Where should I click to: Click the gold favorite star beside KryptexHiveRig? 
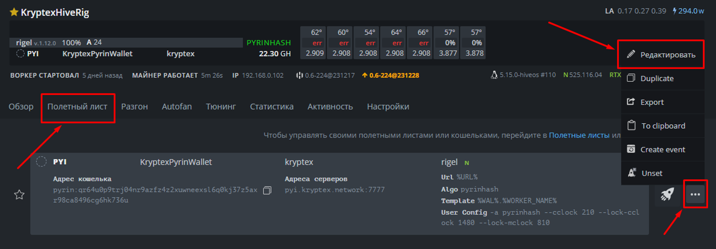tap(14, 12)
